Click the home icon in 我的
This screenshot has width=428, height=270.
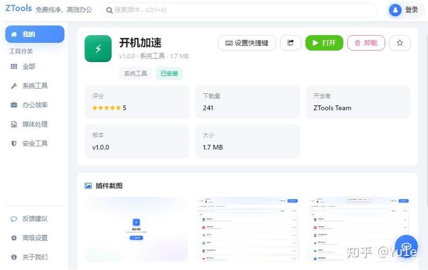point(14,34)
